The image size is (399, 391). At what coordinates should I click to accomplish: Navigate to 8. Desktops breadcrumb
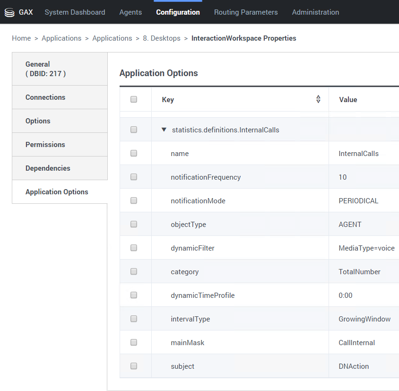pyautogui.click(x=162, y=38)
